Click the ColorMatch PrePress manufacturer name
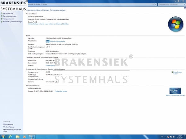The width and height of the screenshot is (186, 139). pos(59,38)
